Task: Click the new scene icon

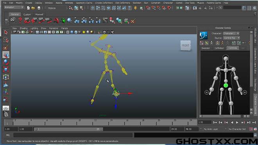Action: [x=28, y=8]
